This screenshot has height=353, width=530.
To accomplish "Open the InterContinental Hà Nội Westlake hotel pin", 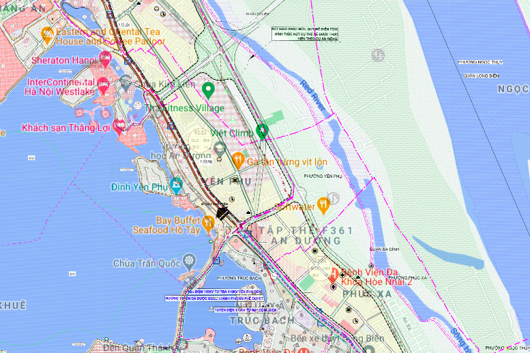I will click(103, 85).
